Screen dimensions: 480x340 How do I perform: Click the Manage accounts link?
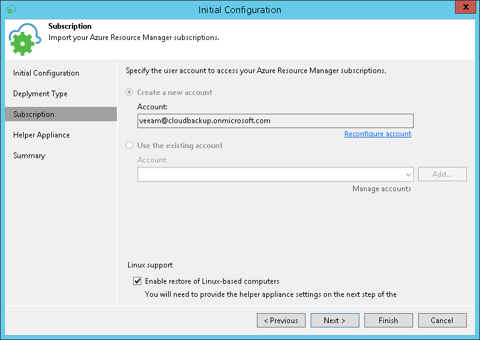(x=381, y=189)
